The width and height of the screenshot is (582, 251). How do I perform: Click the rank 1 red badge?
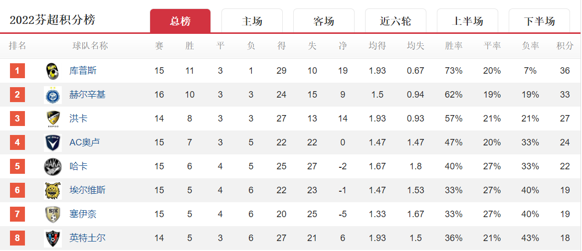17,71
